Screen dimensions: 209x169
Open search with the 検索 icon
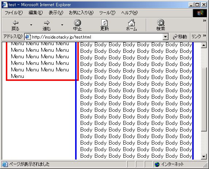tap(160, 23)
